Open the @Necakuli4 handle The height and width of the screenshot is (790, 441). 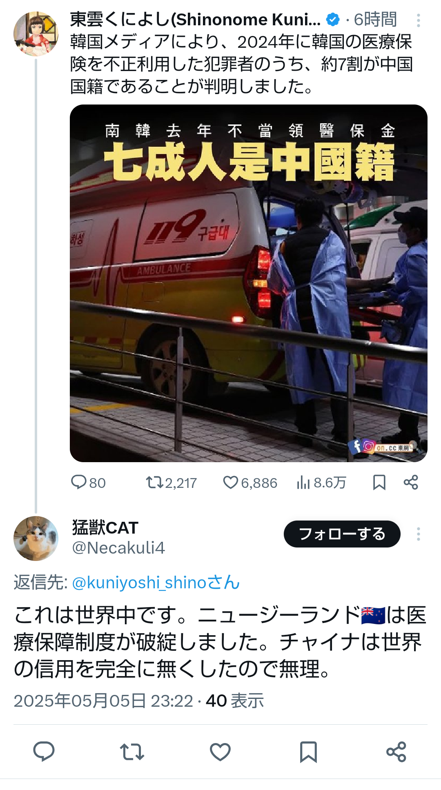pyautogui.click(x=118, y=548)
